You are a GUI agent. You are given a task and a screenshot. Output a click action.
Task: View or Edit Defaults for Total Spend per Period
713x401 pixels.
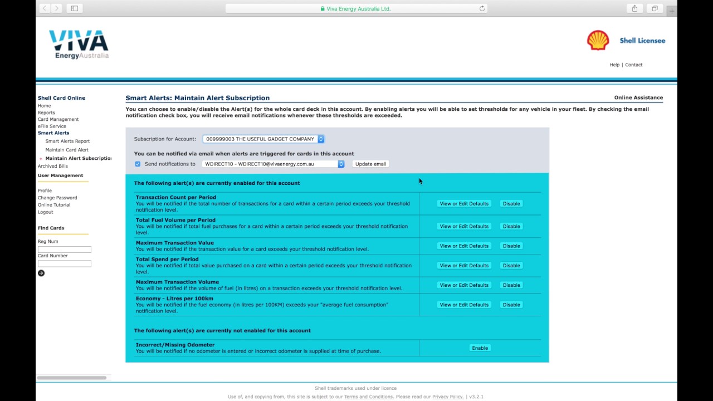464,265
